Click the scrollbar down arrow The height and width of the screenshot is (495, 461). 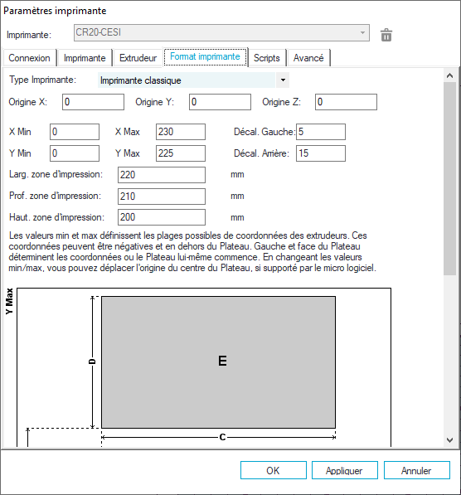(450, 439)
